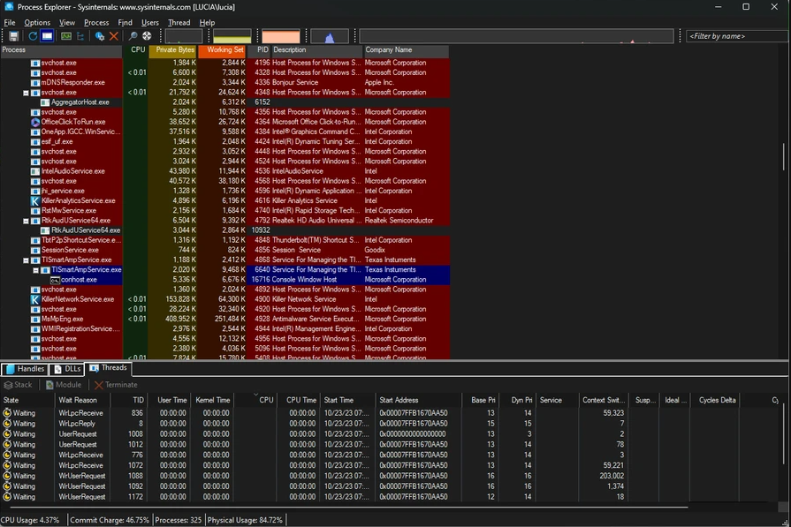Click the magnifier Find Handle or DLL icon
This screenshot has height=527, width=791.
tap(133, 36)
